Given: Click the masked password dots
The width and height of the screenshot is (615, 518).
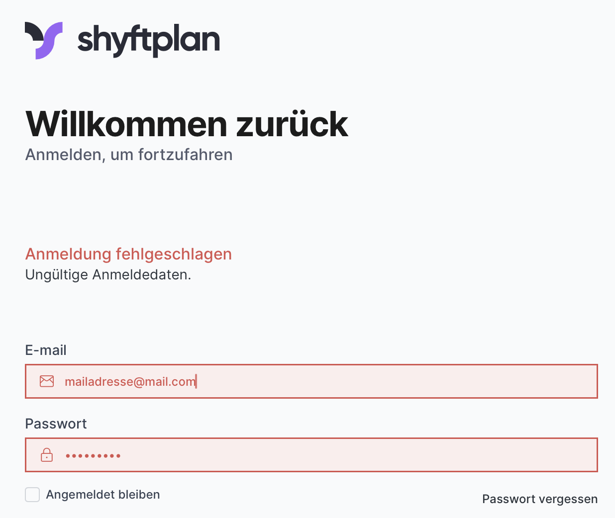Looking at the screenshot, I should coord(93,455).
